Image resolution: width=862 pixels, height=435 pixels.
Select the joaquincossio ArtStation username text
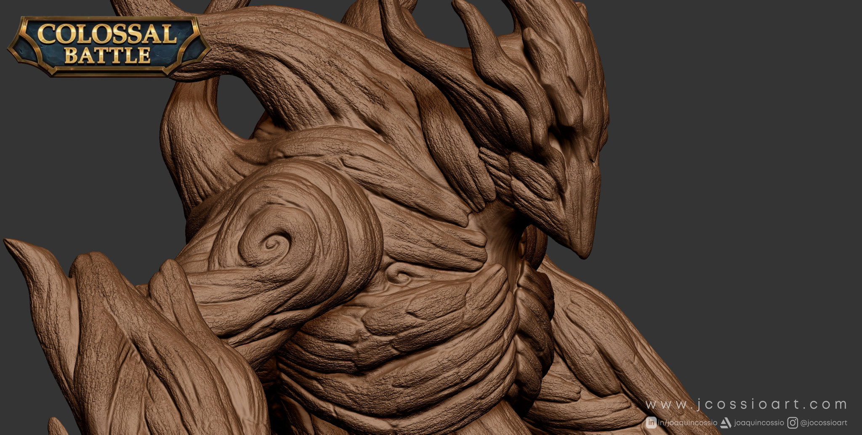[x=759, y=423]
